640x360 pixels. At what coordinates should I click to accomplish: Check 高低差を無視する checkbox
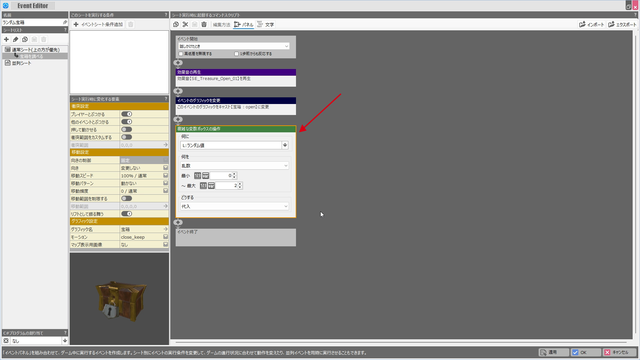point(181,54)
